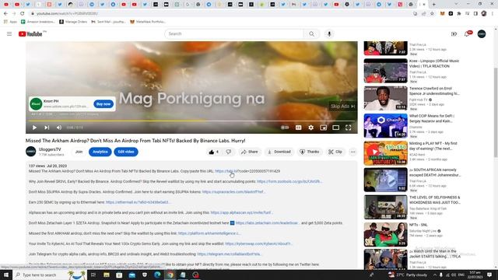Click the Windows taskbar search box

(x=50, y=275)
